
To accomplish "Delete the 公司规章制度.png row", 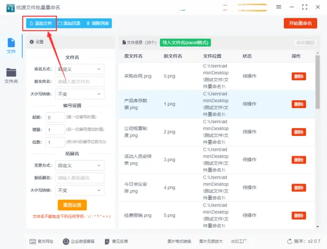I will pyautogui.click(x=299, y=132).
